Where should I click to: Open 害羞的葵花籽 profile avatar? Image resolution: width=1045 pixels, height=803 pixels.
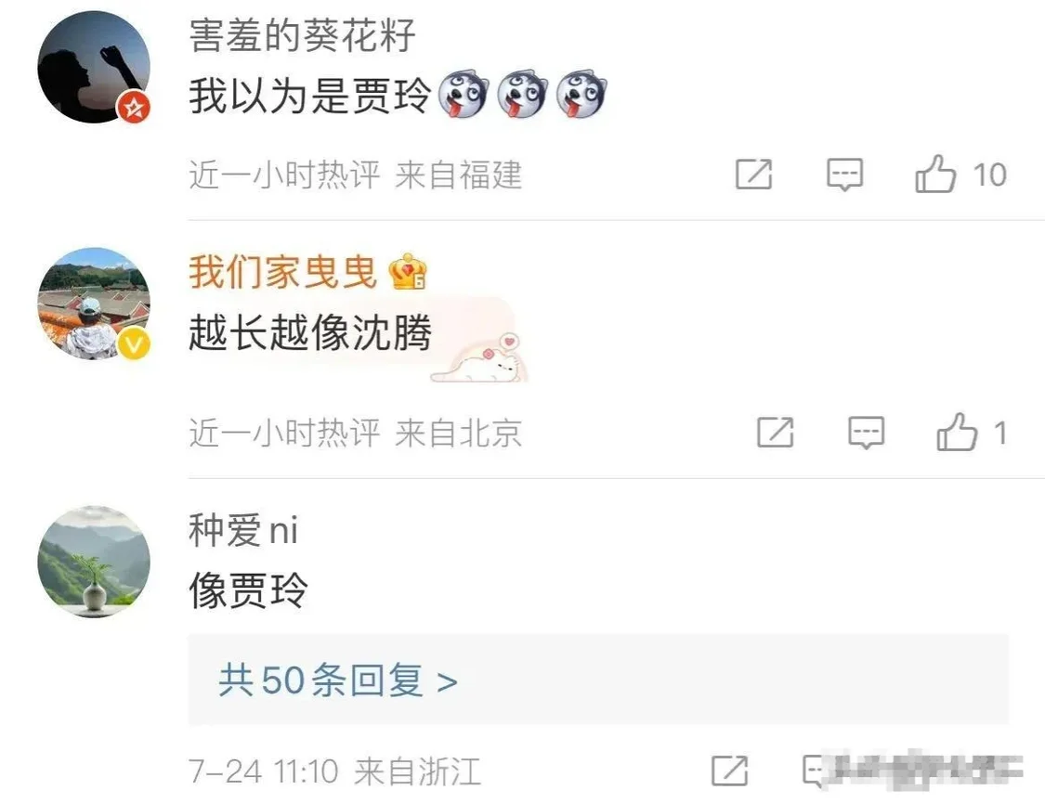tap(93, 67)
